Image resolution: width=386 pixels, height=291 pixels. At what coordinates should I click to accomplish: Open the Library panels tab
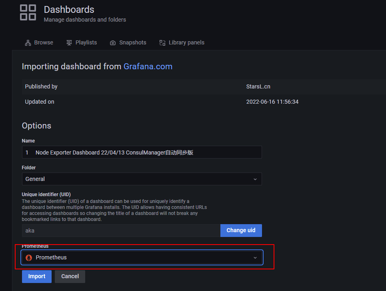click(x=182, y=42)
